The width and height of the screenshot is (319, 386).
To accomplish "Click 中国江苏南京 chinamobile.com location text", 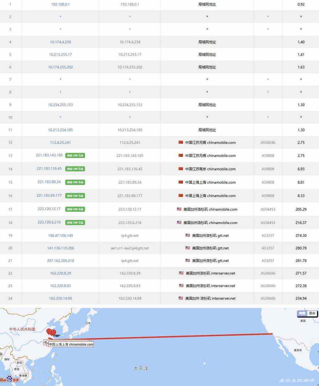I will pos(210,169).
